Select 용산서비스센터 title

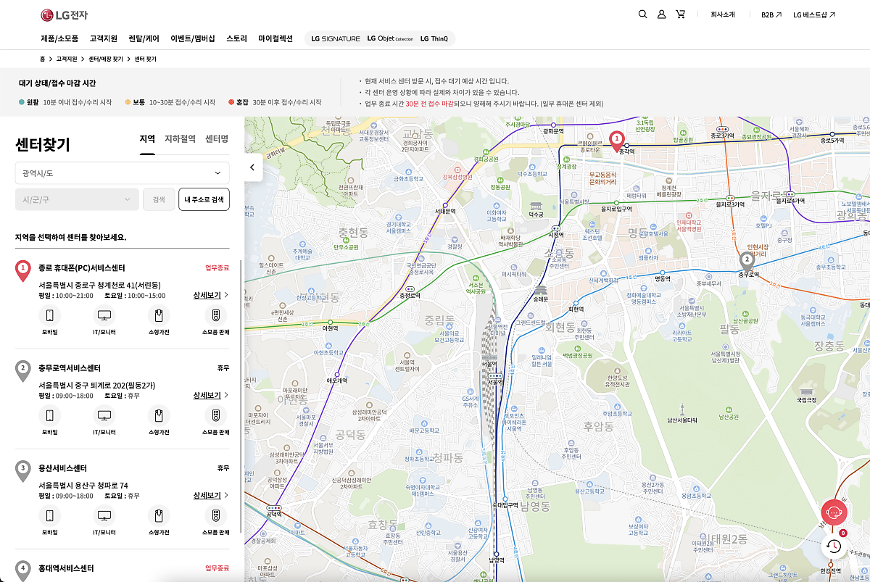point(62,468)
